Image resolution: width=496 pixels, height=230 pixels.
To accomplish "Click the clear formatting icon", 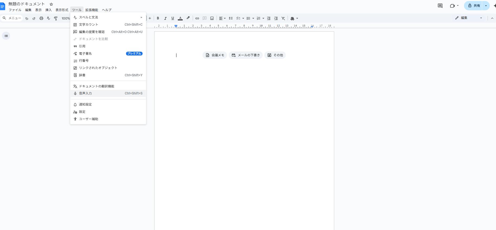I will pyautogui.click(x=283, y=18).
